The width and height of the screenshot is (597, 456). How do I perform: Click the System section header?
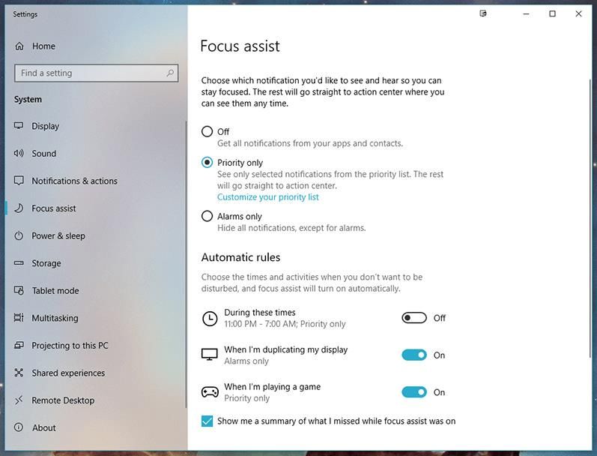[x=28, y=100]
